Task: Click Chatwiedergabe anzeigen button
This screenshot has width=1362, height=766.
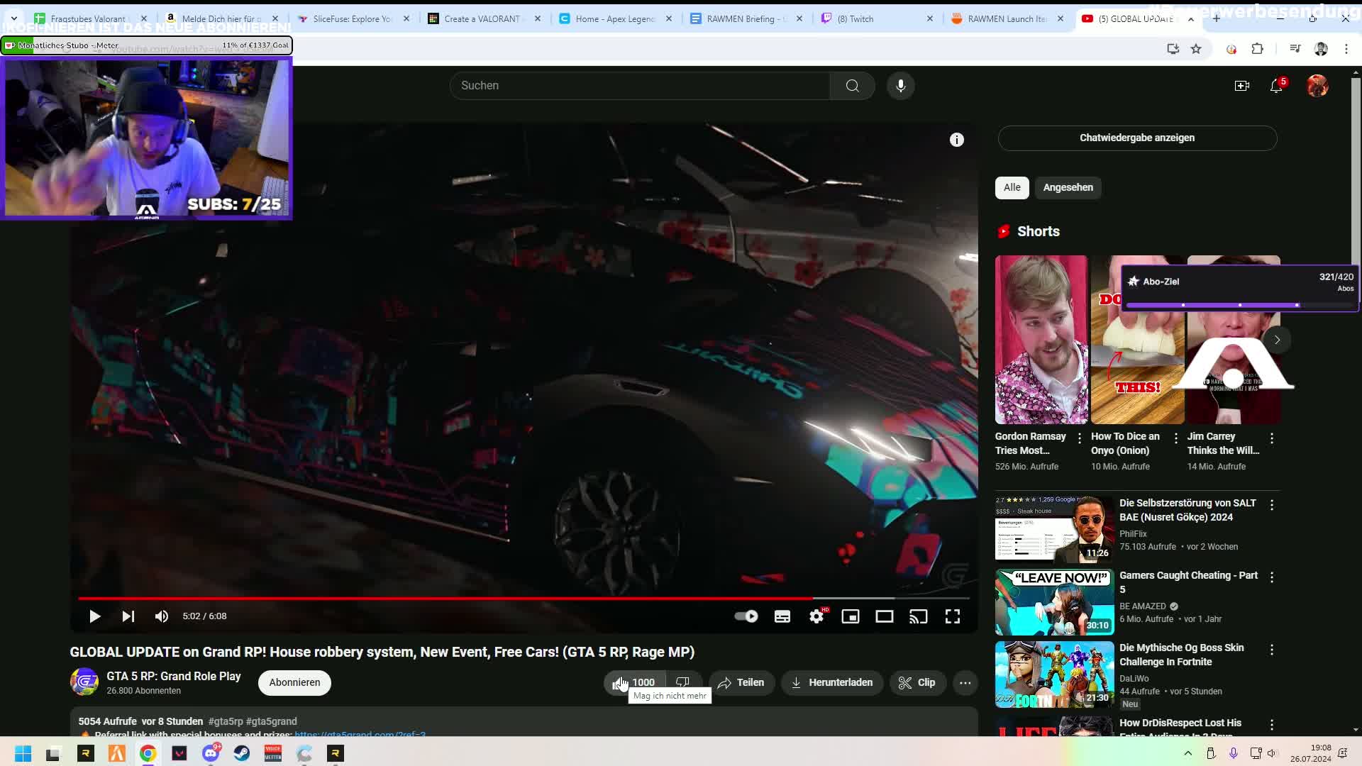Action: click(1137, 138)
